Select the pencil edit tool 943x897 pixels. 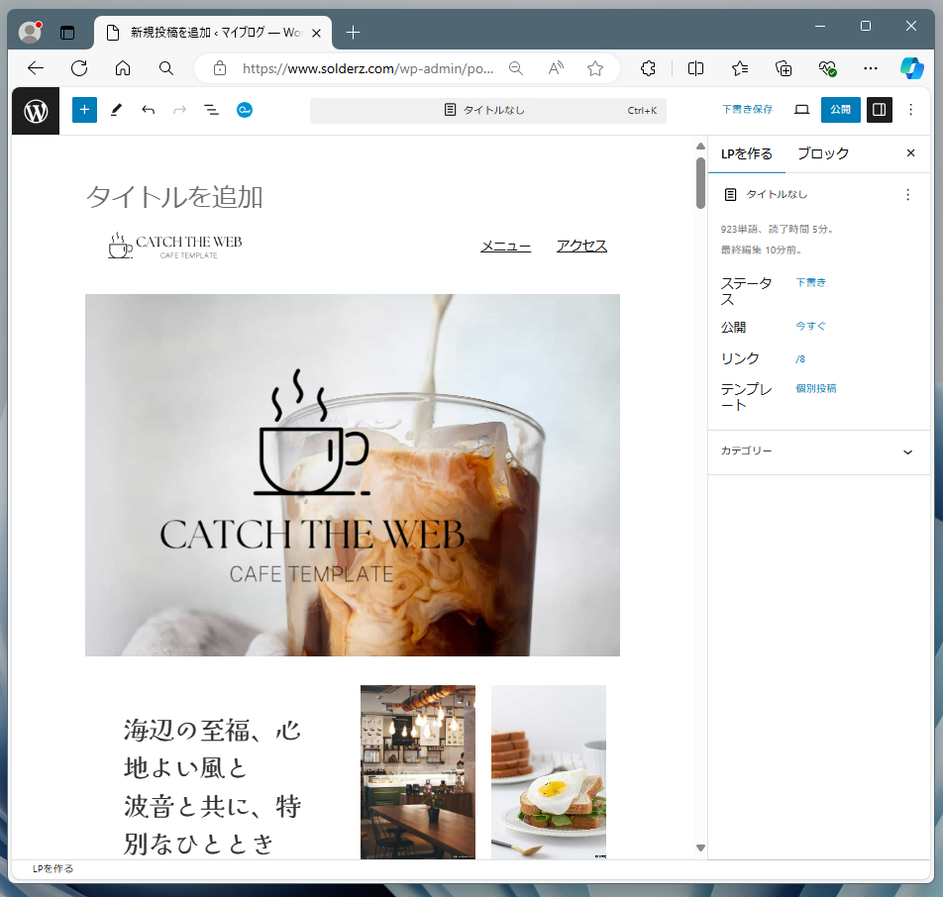(117, 110)
